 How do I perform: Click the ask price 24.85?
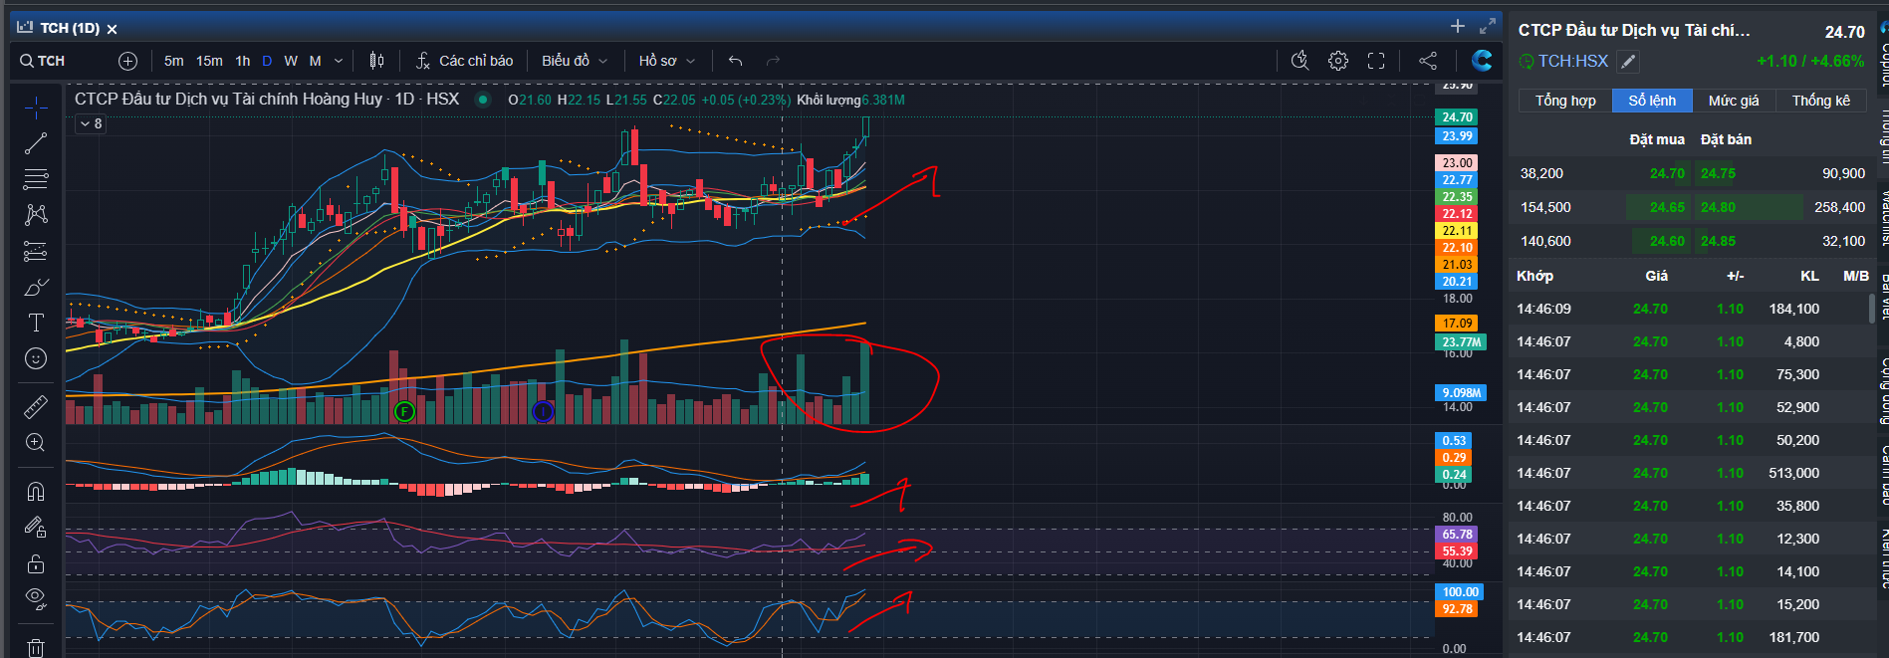click(x=1718, y=241)
